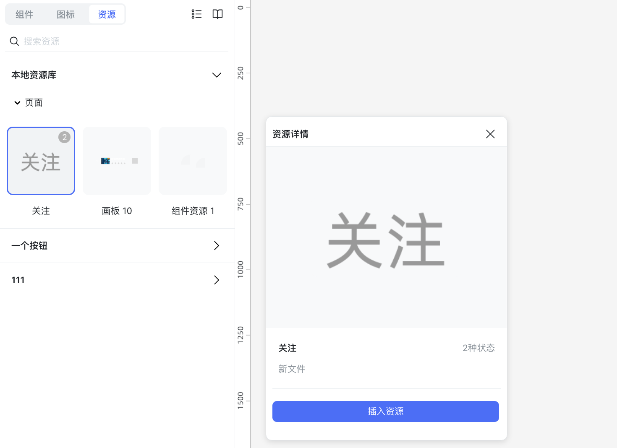This screenshot has height=448, width=617.
Task: Select the 组件资源 1 thumbnail
Action: pos(193,161)
